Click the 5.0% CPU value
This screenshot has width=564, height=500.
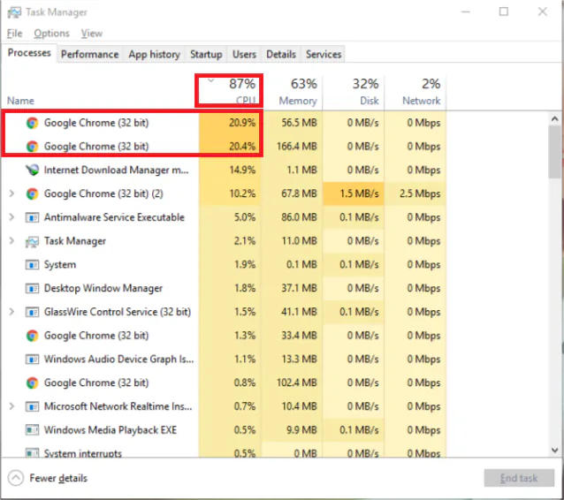tap(245, 217)
